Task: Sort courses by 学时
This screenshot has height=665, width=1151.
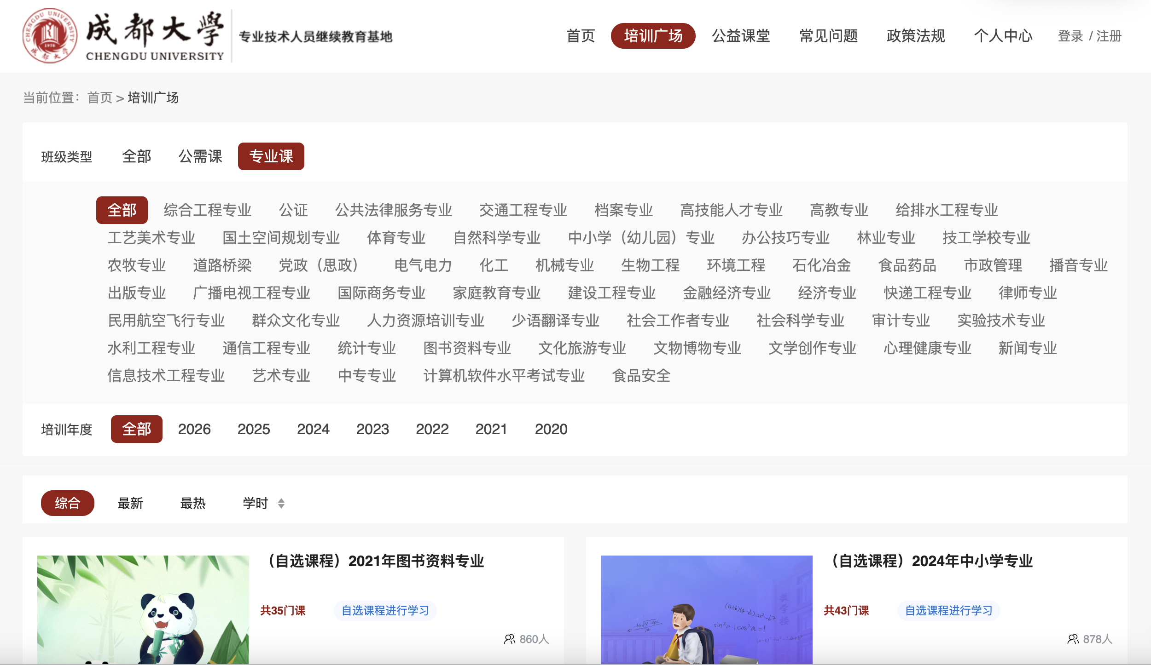Action: tap(255, 504)
